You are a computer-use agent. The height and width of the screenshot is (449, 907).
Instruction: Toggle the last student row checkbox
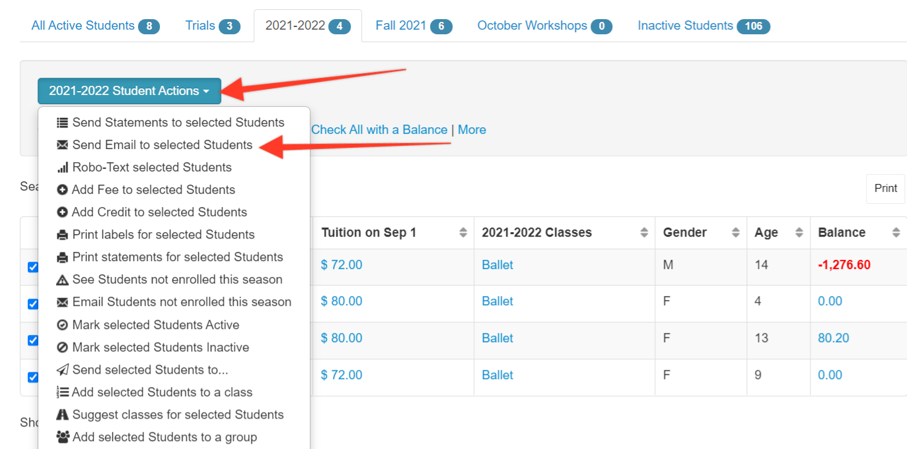tap(33, 377)
